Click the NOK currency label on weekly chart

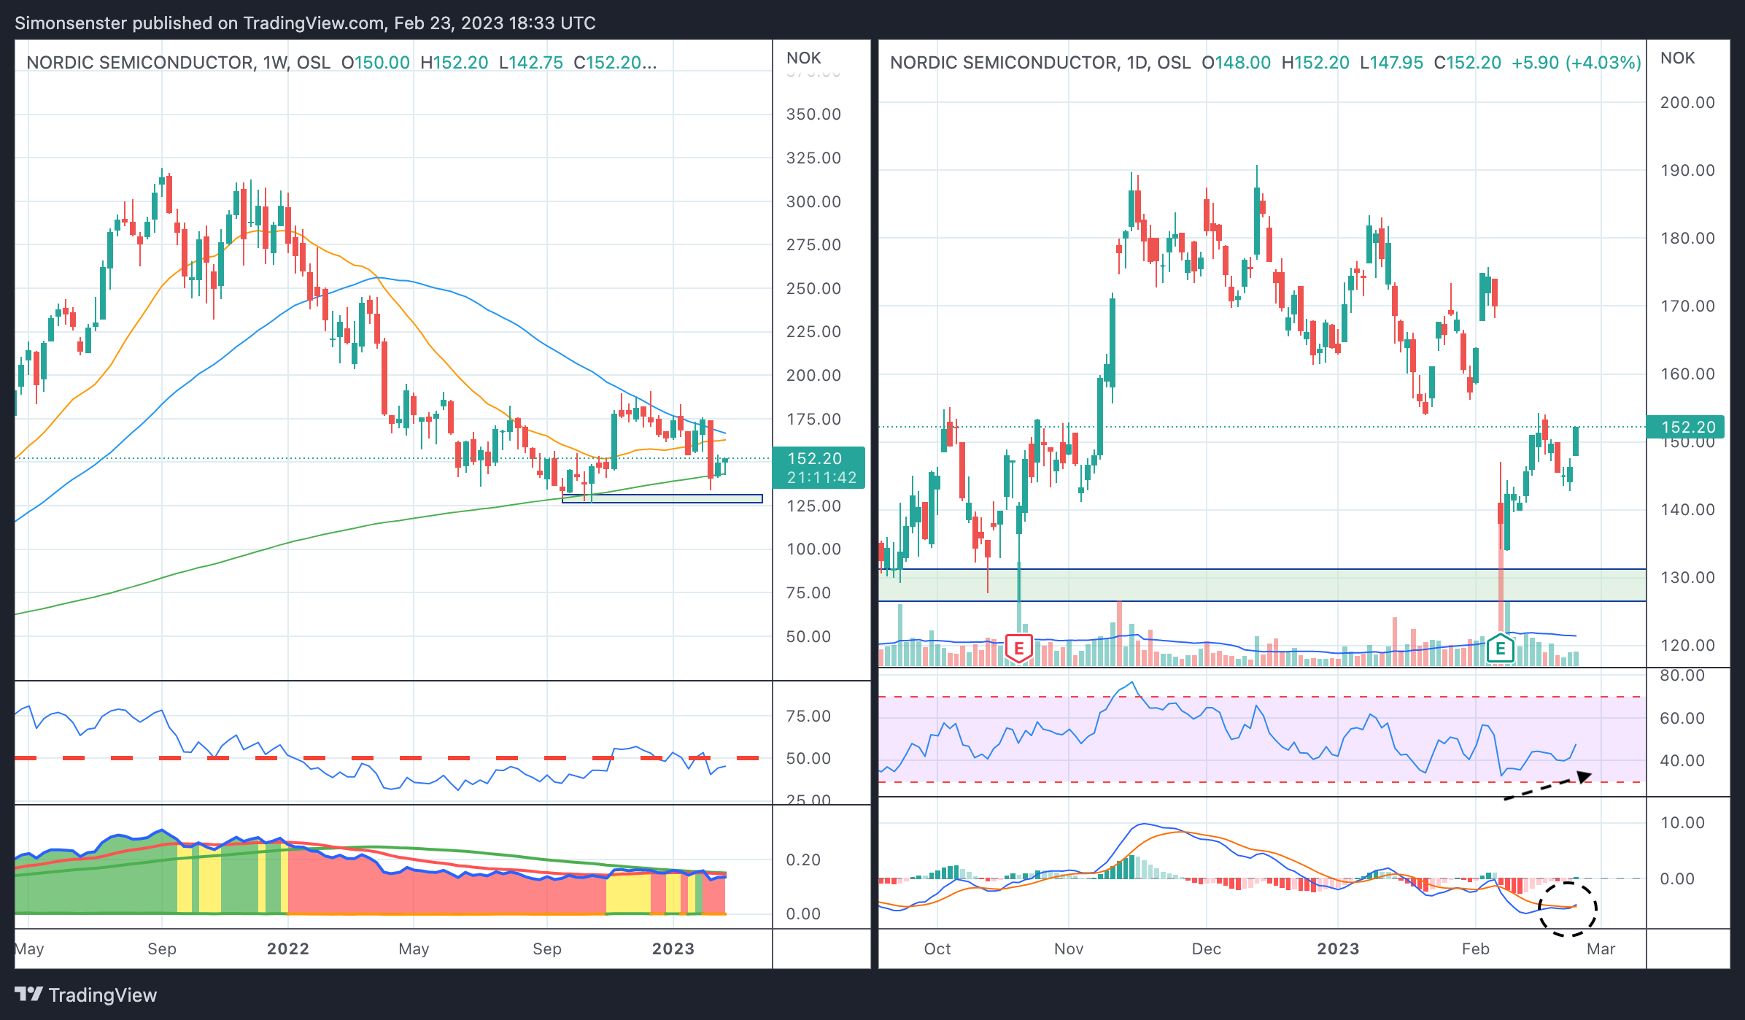pyautogui.click(x=803, y=58)
